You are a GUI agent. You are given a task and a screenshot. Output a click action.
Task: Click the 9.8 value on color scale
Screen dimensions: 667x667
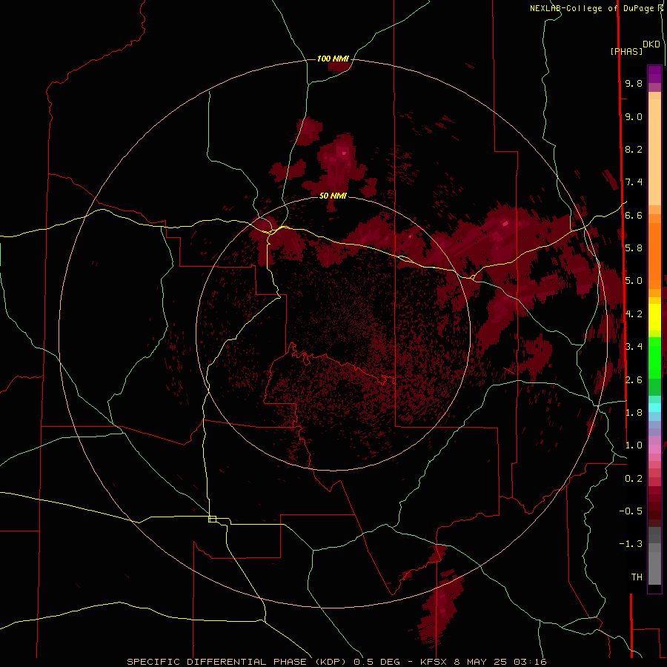click(634, 84)
